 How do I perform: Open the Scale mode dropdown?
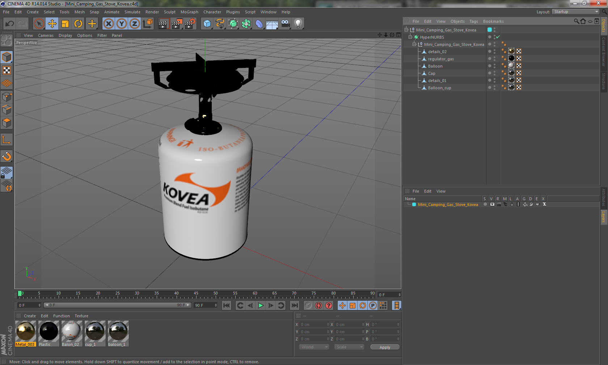(349, 347)
